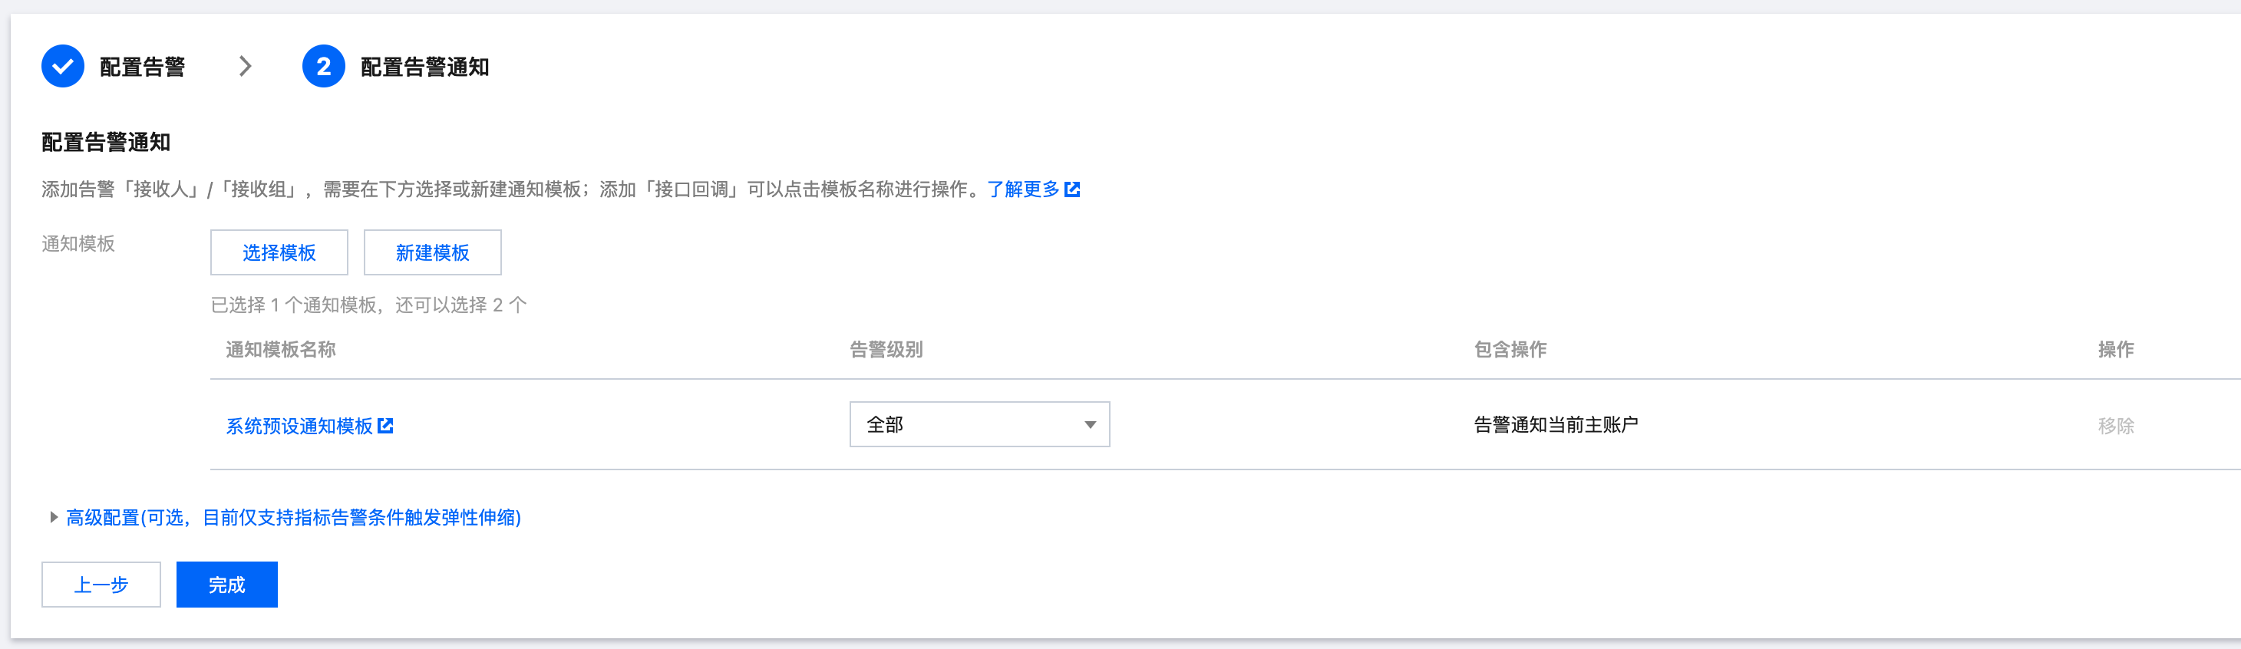Viewport: 2241px width, 649px height.
Task: Click the 新建模板 button
Action: point(432,252)
